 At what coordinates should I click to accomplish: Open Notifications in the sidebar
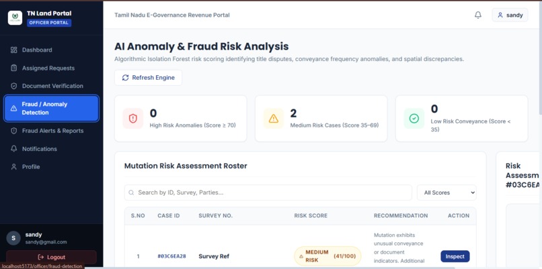point(52,149)
